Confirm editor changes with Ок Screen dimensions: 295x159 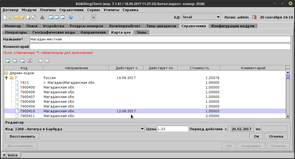click(256, 136)
